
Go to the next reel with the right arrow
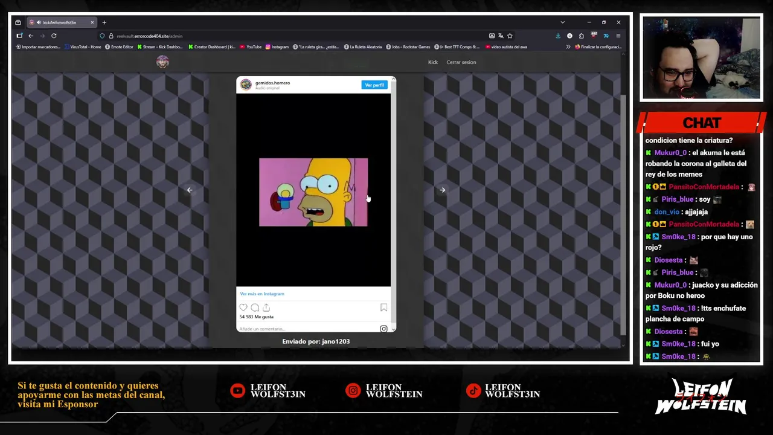[443, 190]
